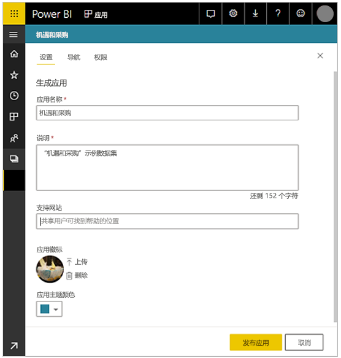This screenshot has width=341, height=358.
Task: Open Apps icon in left sidebar
Action: coord(14,117)
